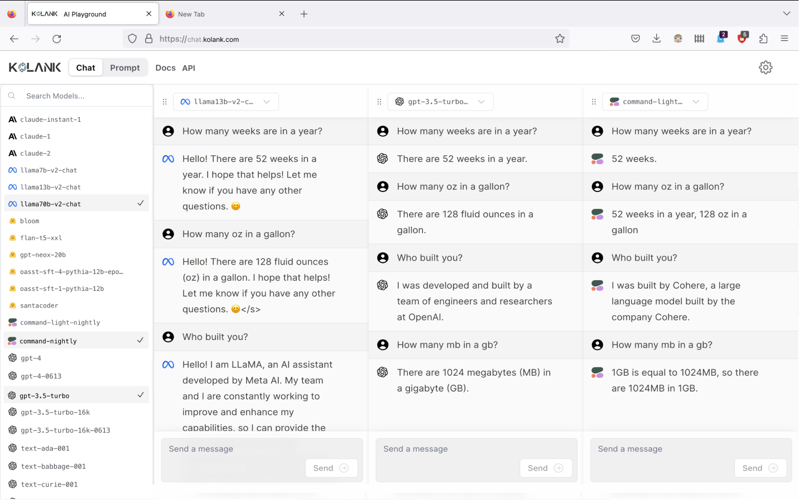
Task: Open the command-light… model dropdown
Action: click(655, 102)
